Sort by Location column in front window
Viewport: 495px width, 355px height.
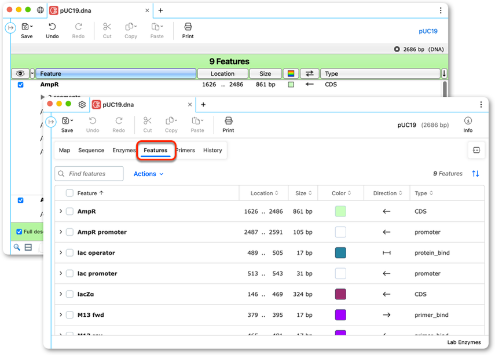(264, 193)
